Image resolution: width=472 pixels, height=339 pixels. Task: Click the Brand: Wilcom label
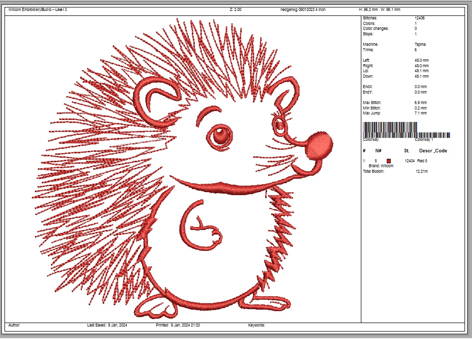(381, 165)
